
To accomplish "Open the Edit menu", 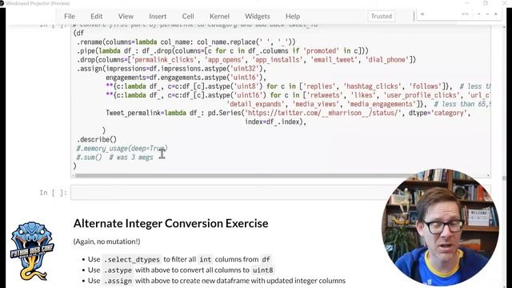I will [96, 16].
